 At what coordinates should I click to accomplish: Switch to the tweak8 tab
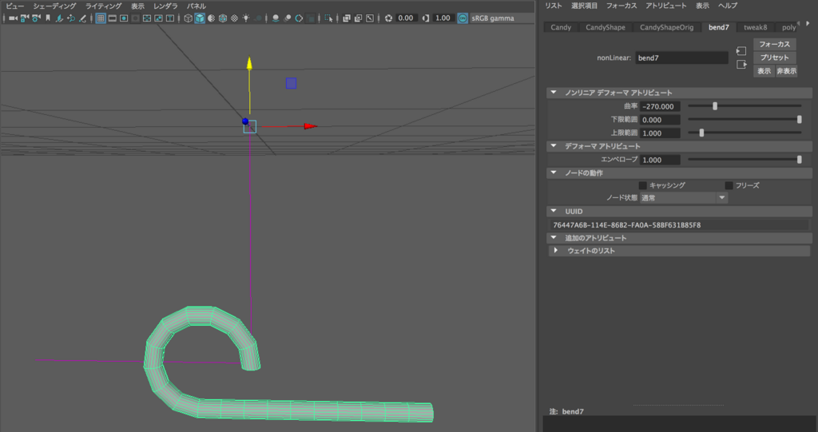point(756,27)
